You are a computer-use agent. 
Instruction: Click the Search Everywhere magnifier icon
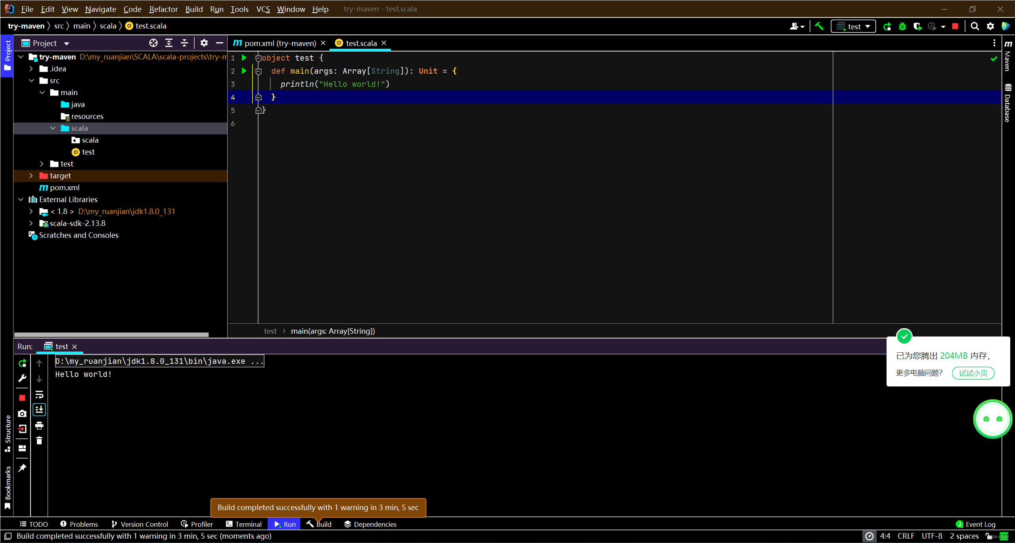coord(975,26)
